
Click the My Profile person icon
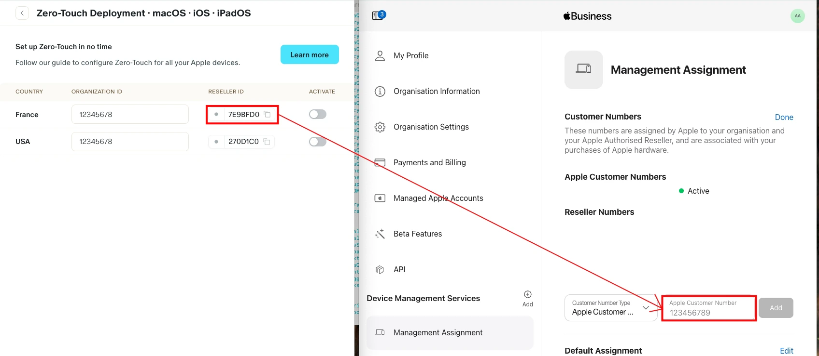coord(380,56)
